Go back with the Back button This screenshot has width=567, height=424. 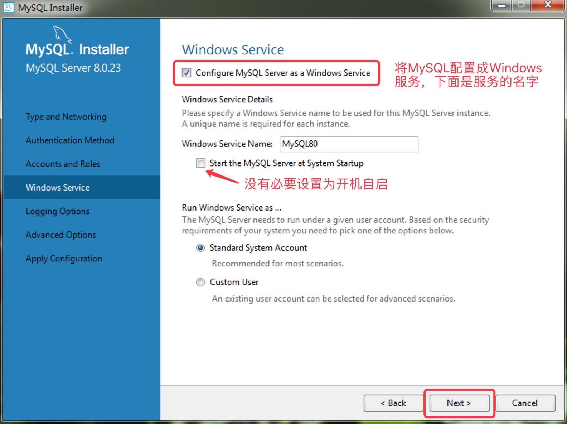coord(393,403)
